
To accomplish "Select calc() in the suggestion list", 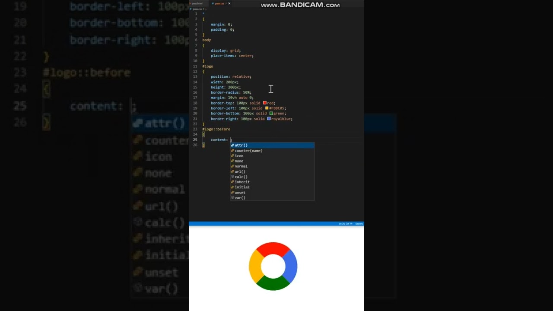I will (x=272, y=177).
